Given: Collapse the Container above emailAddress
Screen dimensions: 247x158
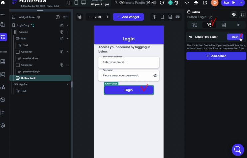Looking at the screenshot, I should 67,52.
